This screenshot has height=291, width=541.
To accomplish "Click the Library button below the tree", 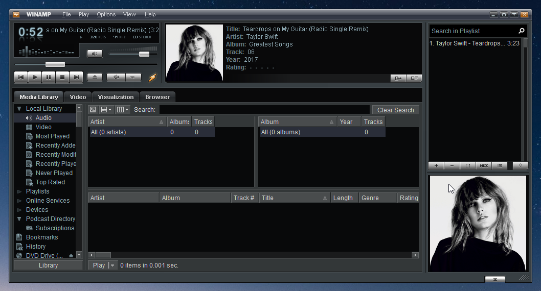I will [x=48, y=265].
